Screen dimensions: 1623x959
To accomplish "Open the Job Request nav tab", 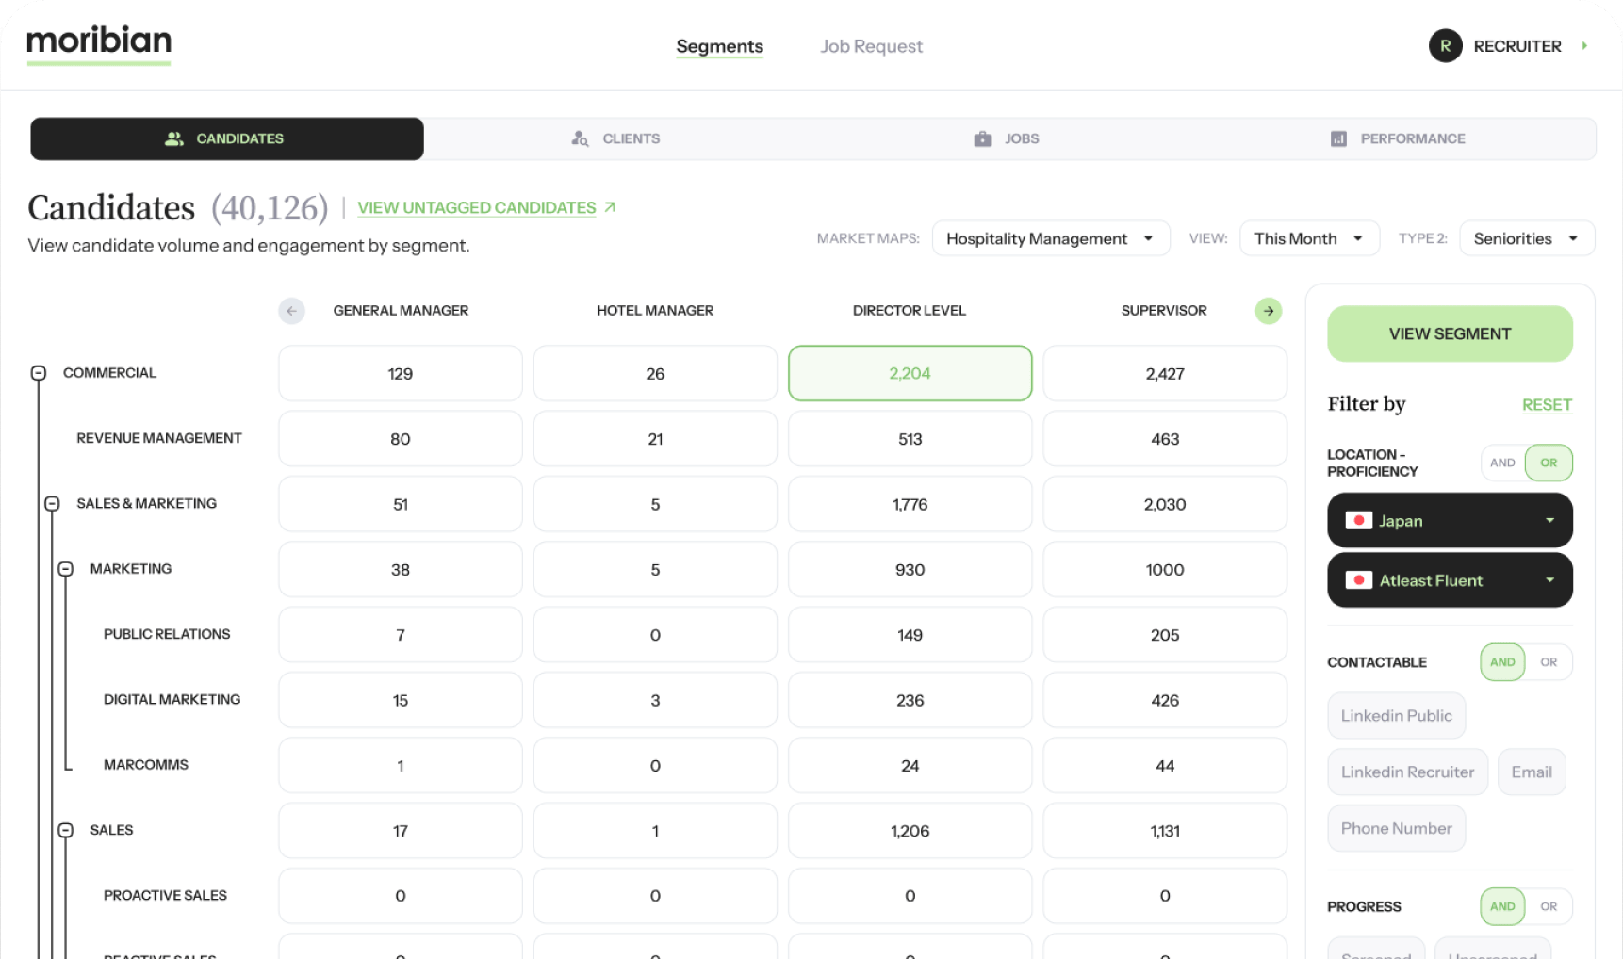I will coord(871,46).
